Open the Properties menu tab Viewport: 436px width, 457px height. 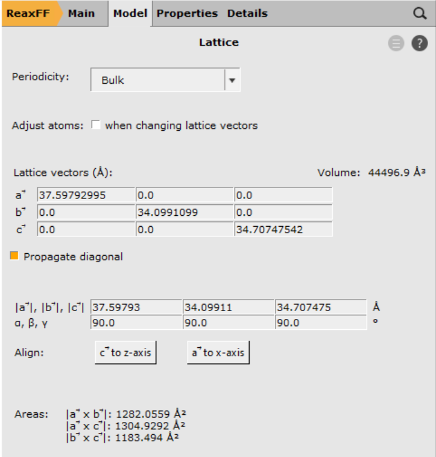pyautogui.click(x=187, y=13)
